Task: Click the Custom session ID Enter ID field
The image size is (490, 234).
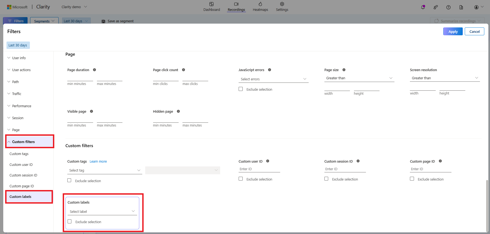Action: (345, 169)
